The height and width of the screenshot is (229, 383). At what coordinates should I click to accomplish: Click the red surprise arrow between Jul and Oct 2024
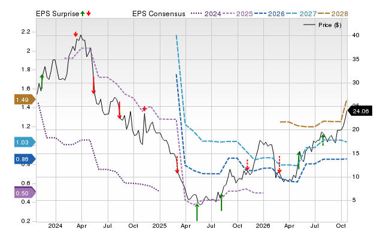(120, 110)
